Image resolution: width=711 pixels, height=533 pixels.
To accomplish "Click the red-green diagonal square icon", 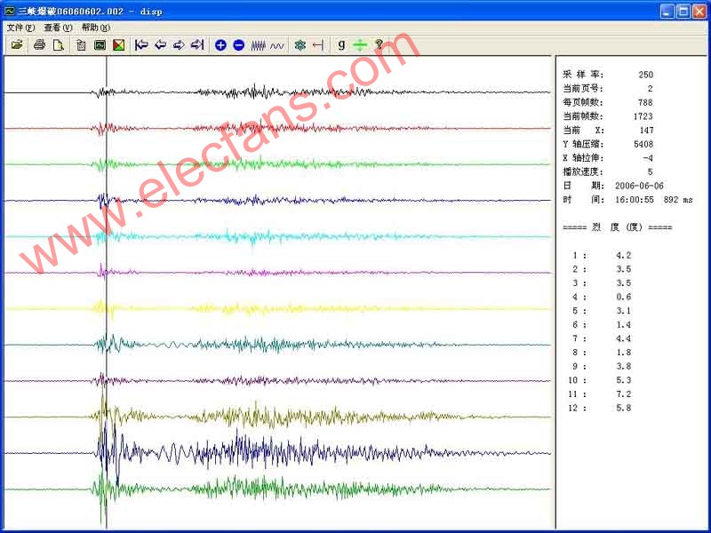I will click(118, 44).
